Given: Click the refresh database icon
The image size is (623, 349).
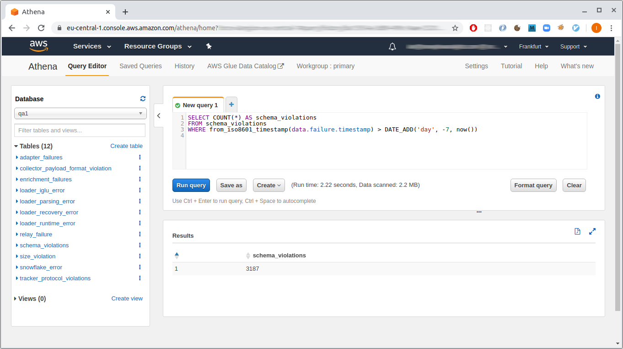Looking at the screenshot, I should click(143, 98).
